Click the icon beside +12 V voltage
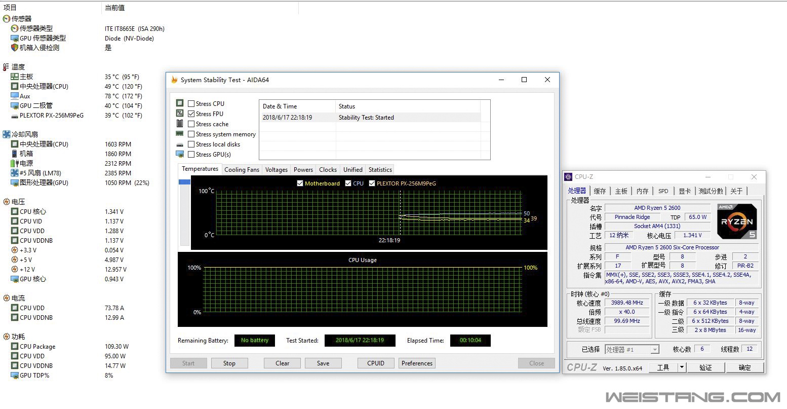The width and height of the screenshot is (787, 409). click(15, 269)
